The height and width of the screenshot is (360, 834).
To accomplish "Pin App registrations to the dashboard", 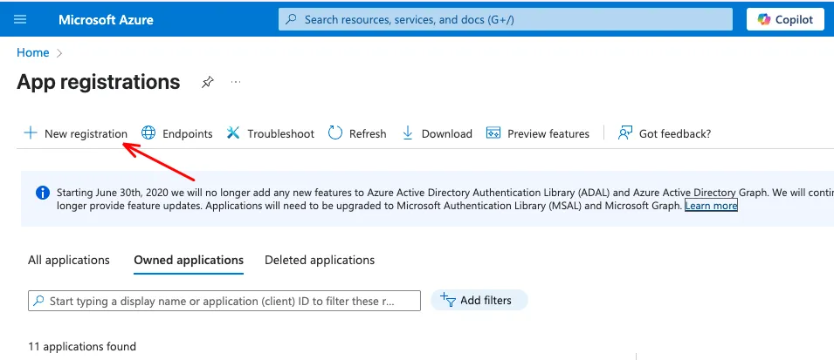I will coord(207,82).
